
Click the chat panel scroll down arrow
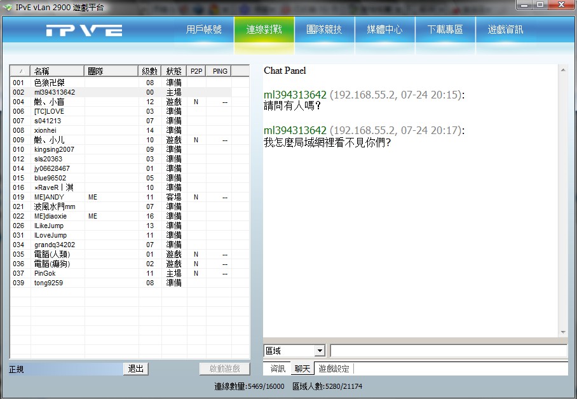pyautogui.click(x=563, y=332)
